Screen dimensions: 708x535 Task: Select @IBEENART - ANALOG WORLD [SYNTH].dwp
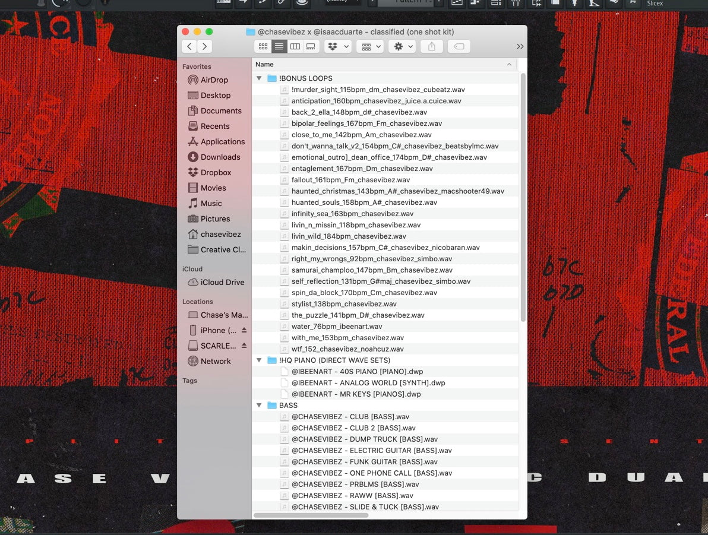[x=385, y=383]
